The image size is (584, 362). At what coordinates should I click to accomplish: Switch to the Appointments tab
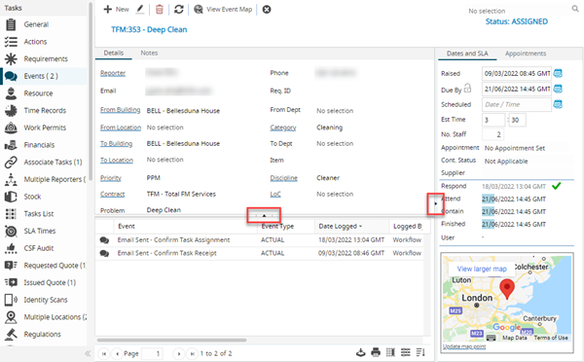(x=526, y=54)
